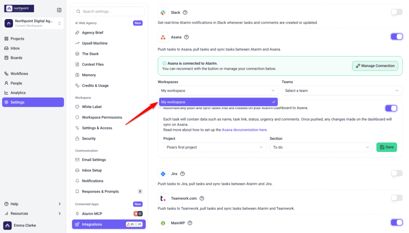Click the Slack logo icon
Image resolution: width=409 pixels, height=233 pixels.
163,12
